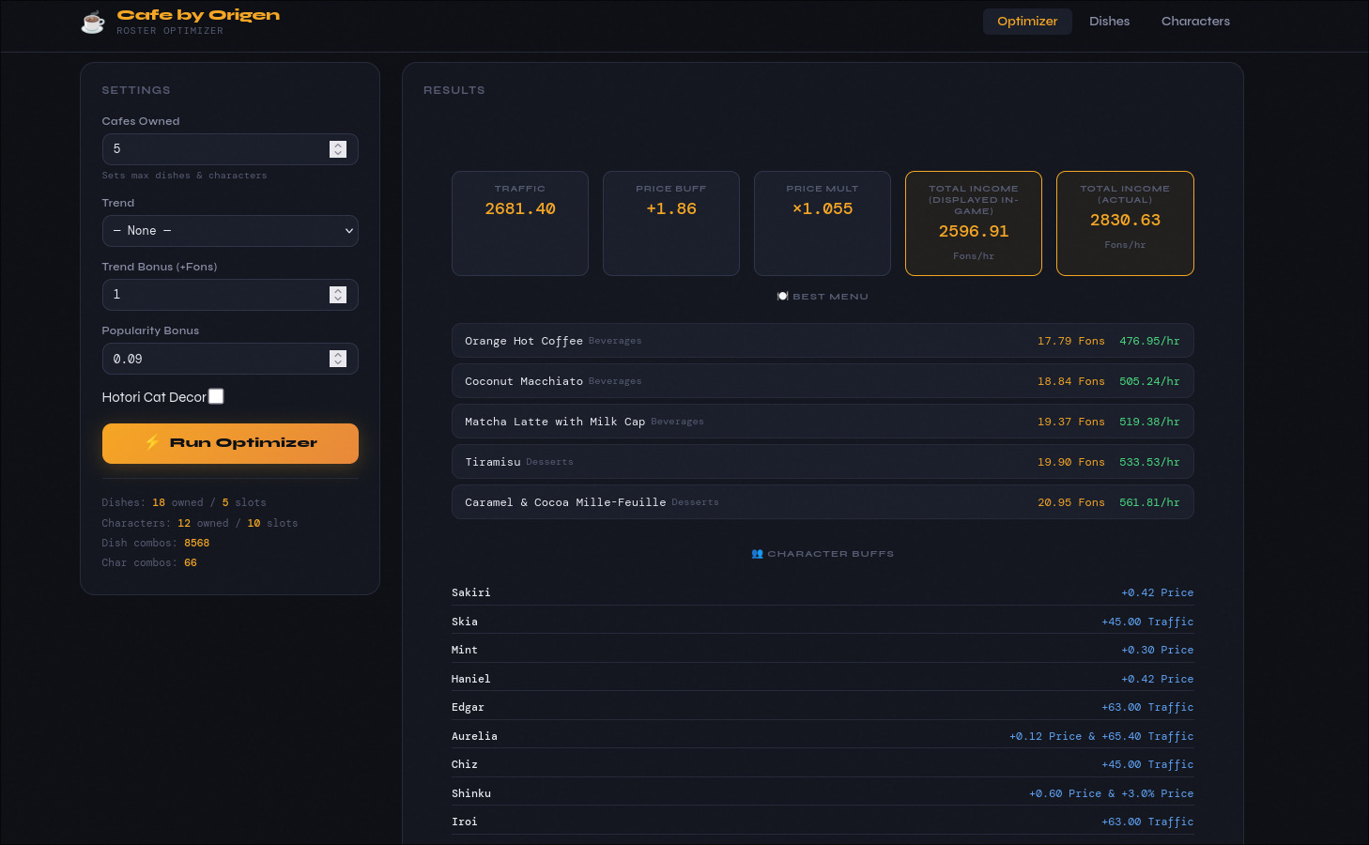This screenshot has height=845, width=1369.
Task: Click Aurelia's +0.12 Price & +65.40 Traffic buff
Action: (x=1101, y=736)
